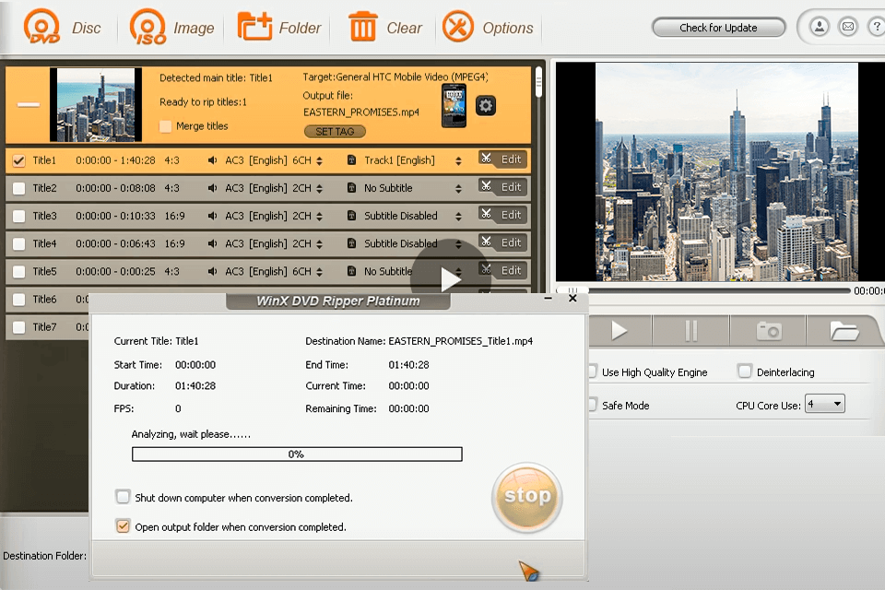Enable Deinterlacing
The height and width of the screenshot is (590, 885).
coord(743,372)
